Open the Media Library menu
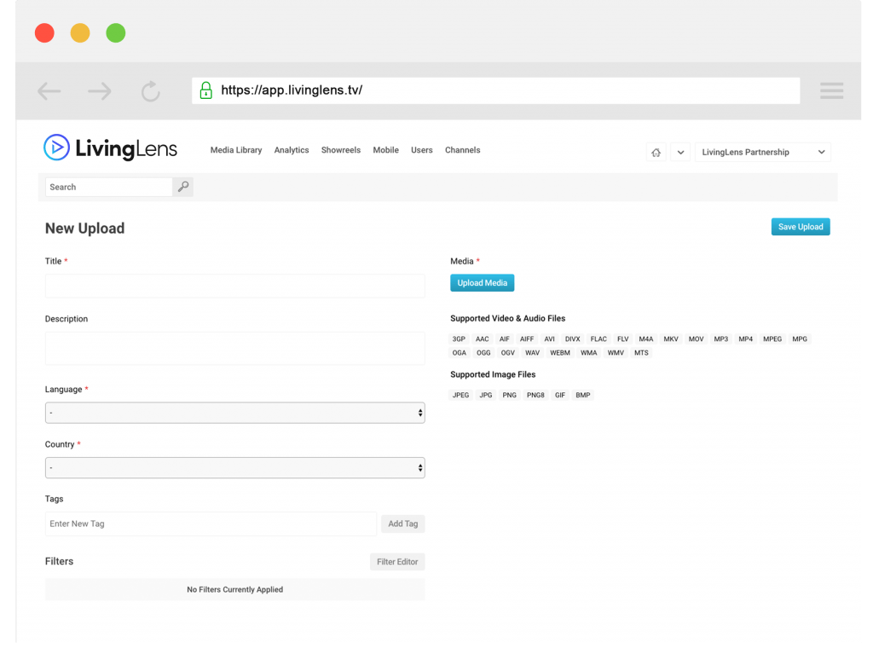The width and height of the screenshot is (873, 660). [236, 150]
